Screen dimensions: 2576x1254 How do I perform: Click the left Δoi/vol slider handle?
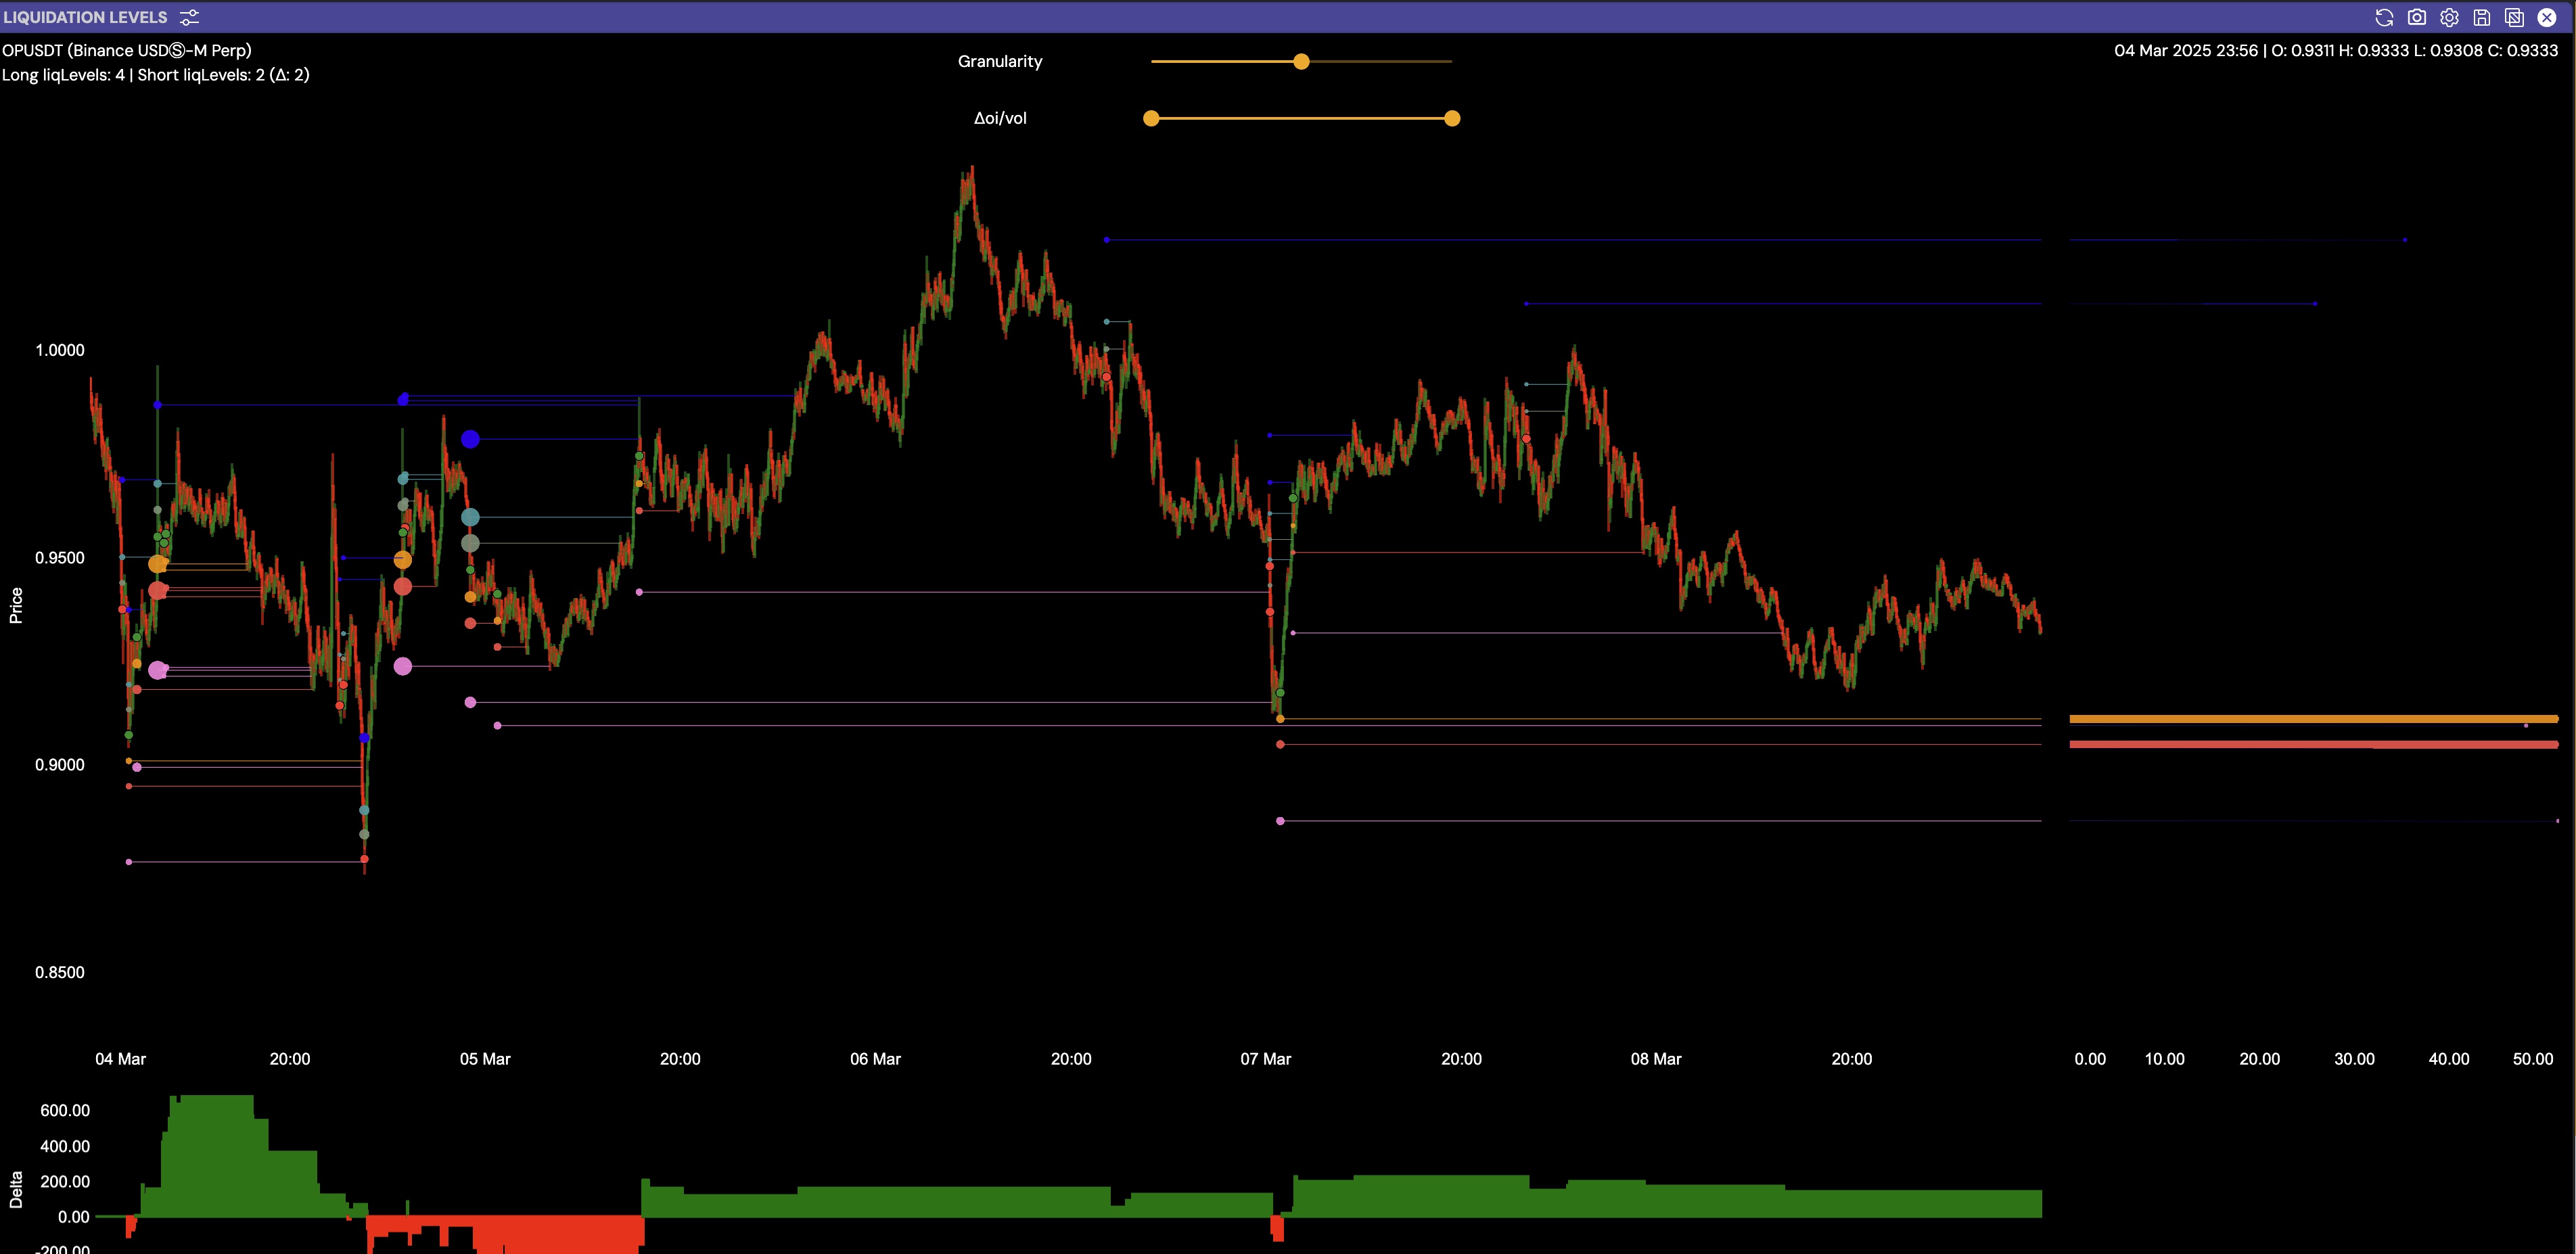tap(1151, 118)
